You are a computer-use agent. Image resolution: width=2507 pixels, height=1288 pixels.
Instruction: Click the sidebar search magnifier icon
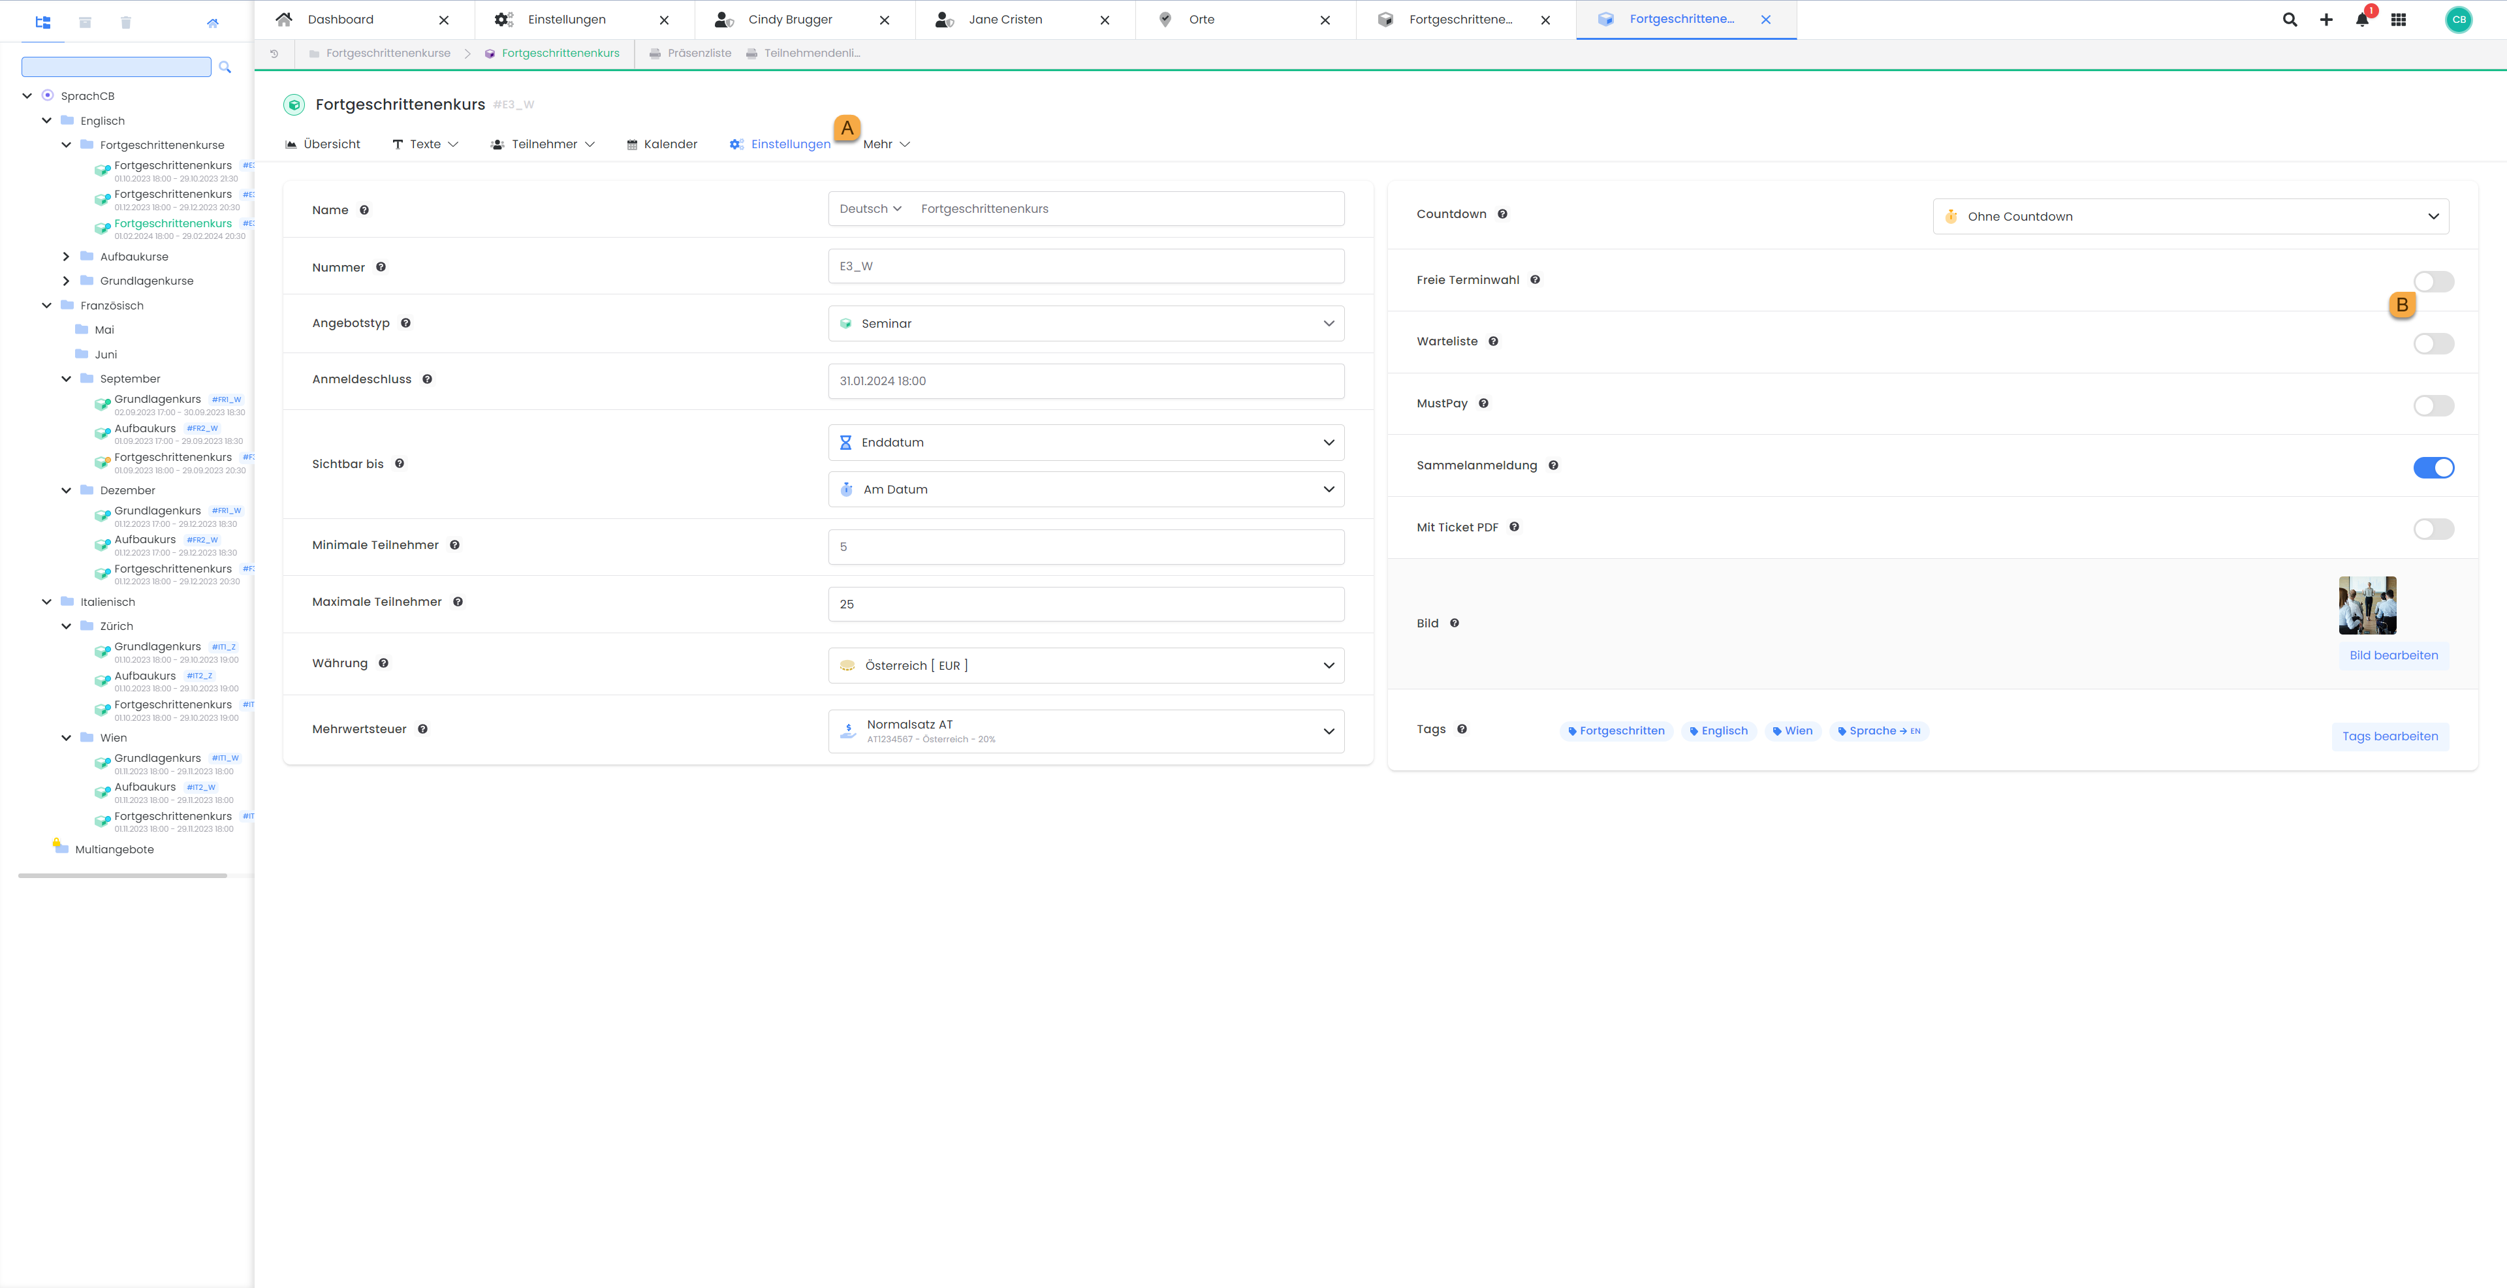[x=225, y=67]
